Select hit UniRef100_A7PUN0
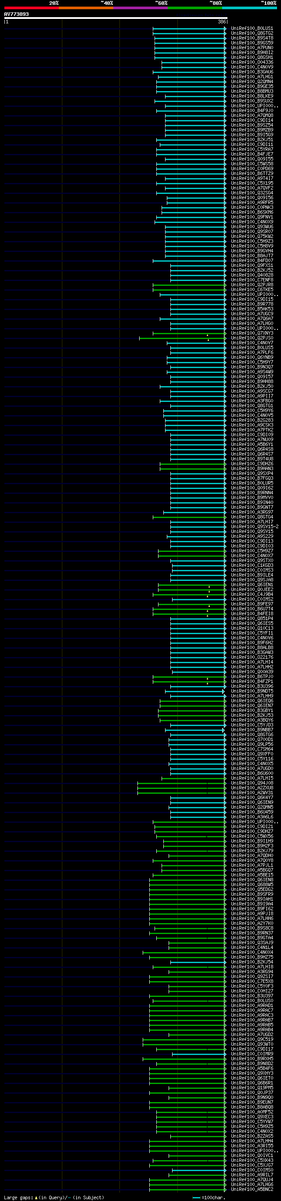 pyautogui.click(x=252, y=47)
